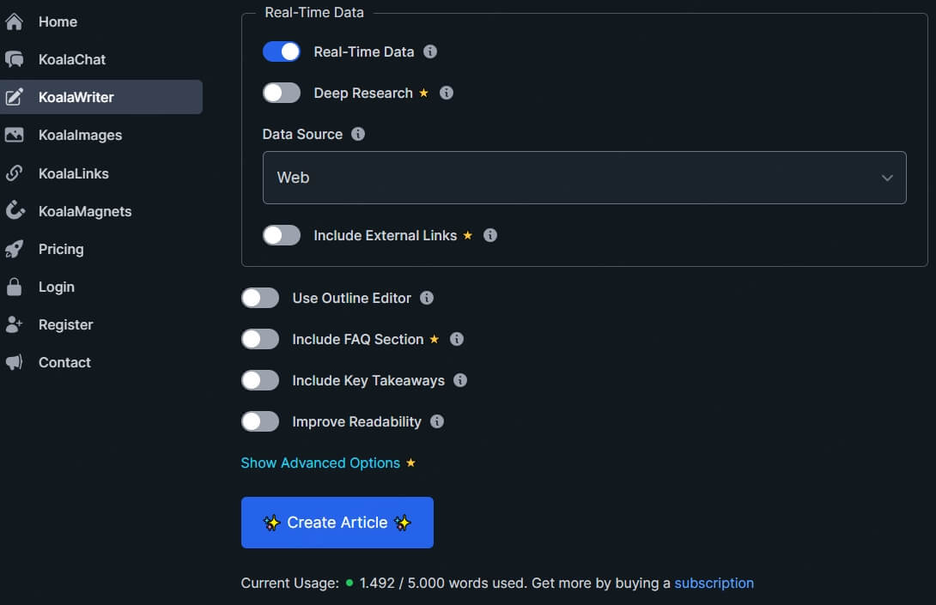The height and width of the screenshot is (605, 936).
Task: Select KoalaWriter sidebar item
Action: [101, 97]
